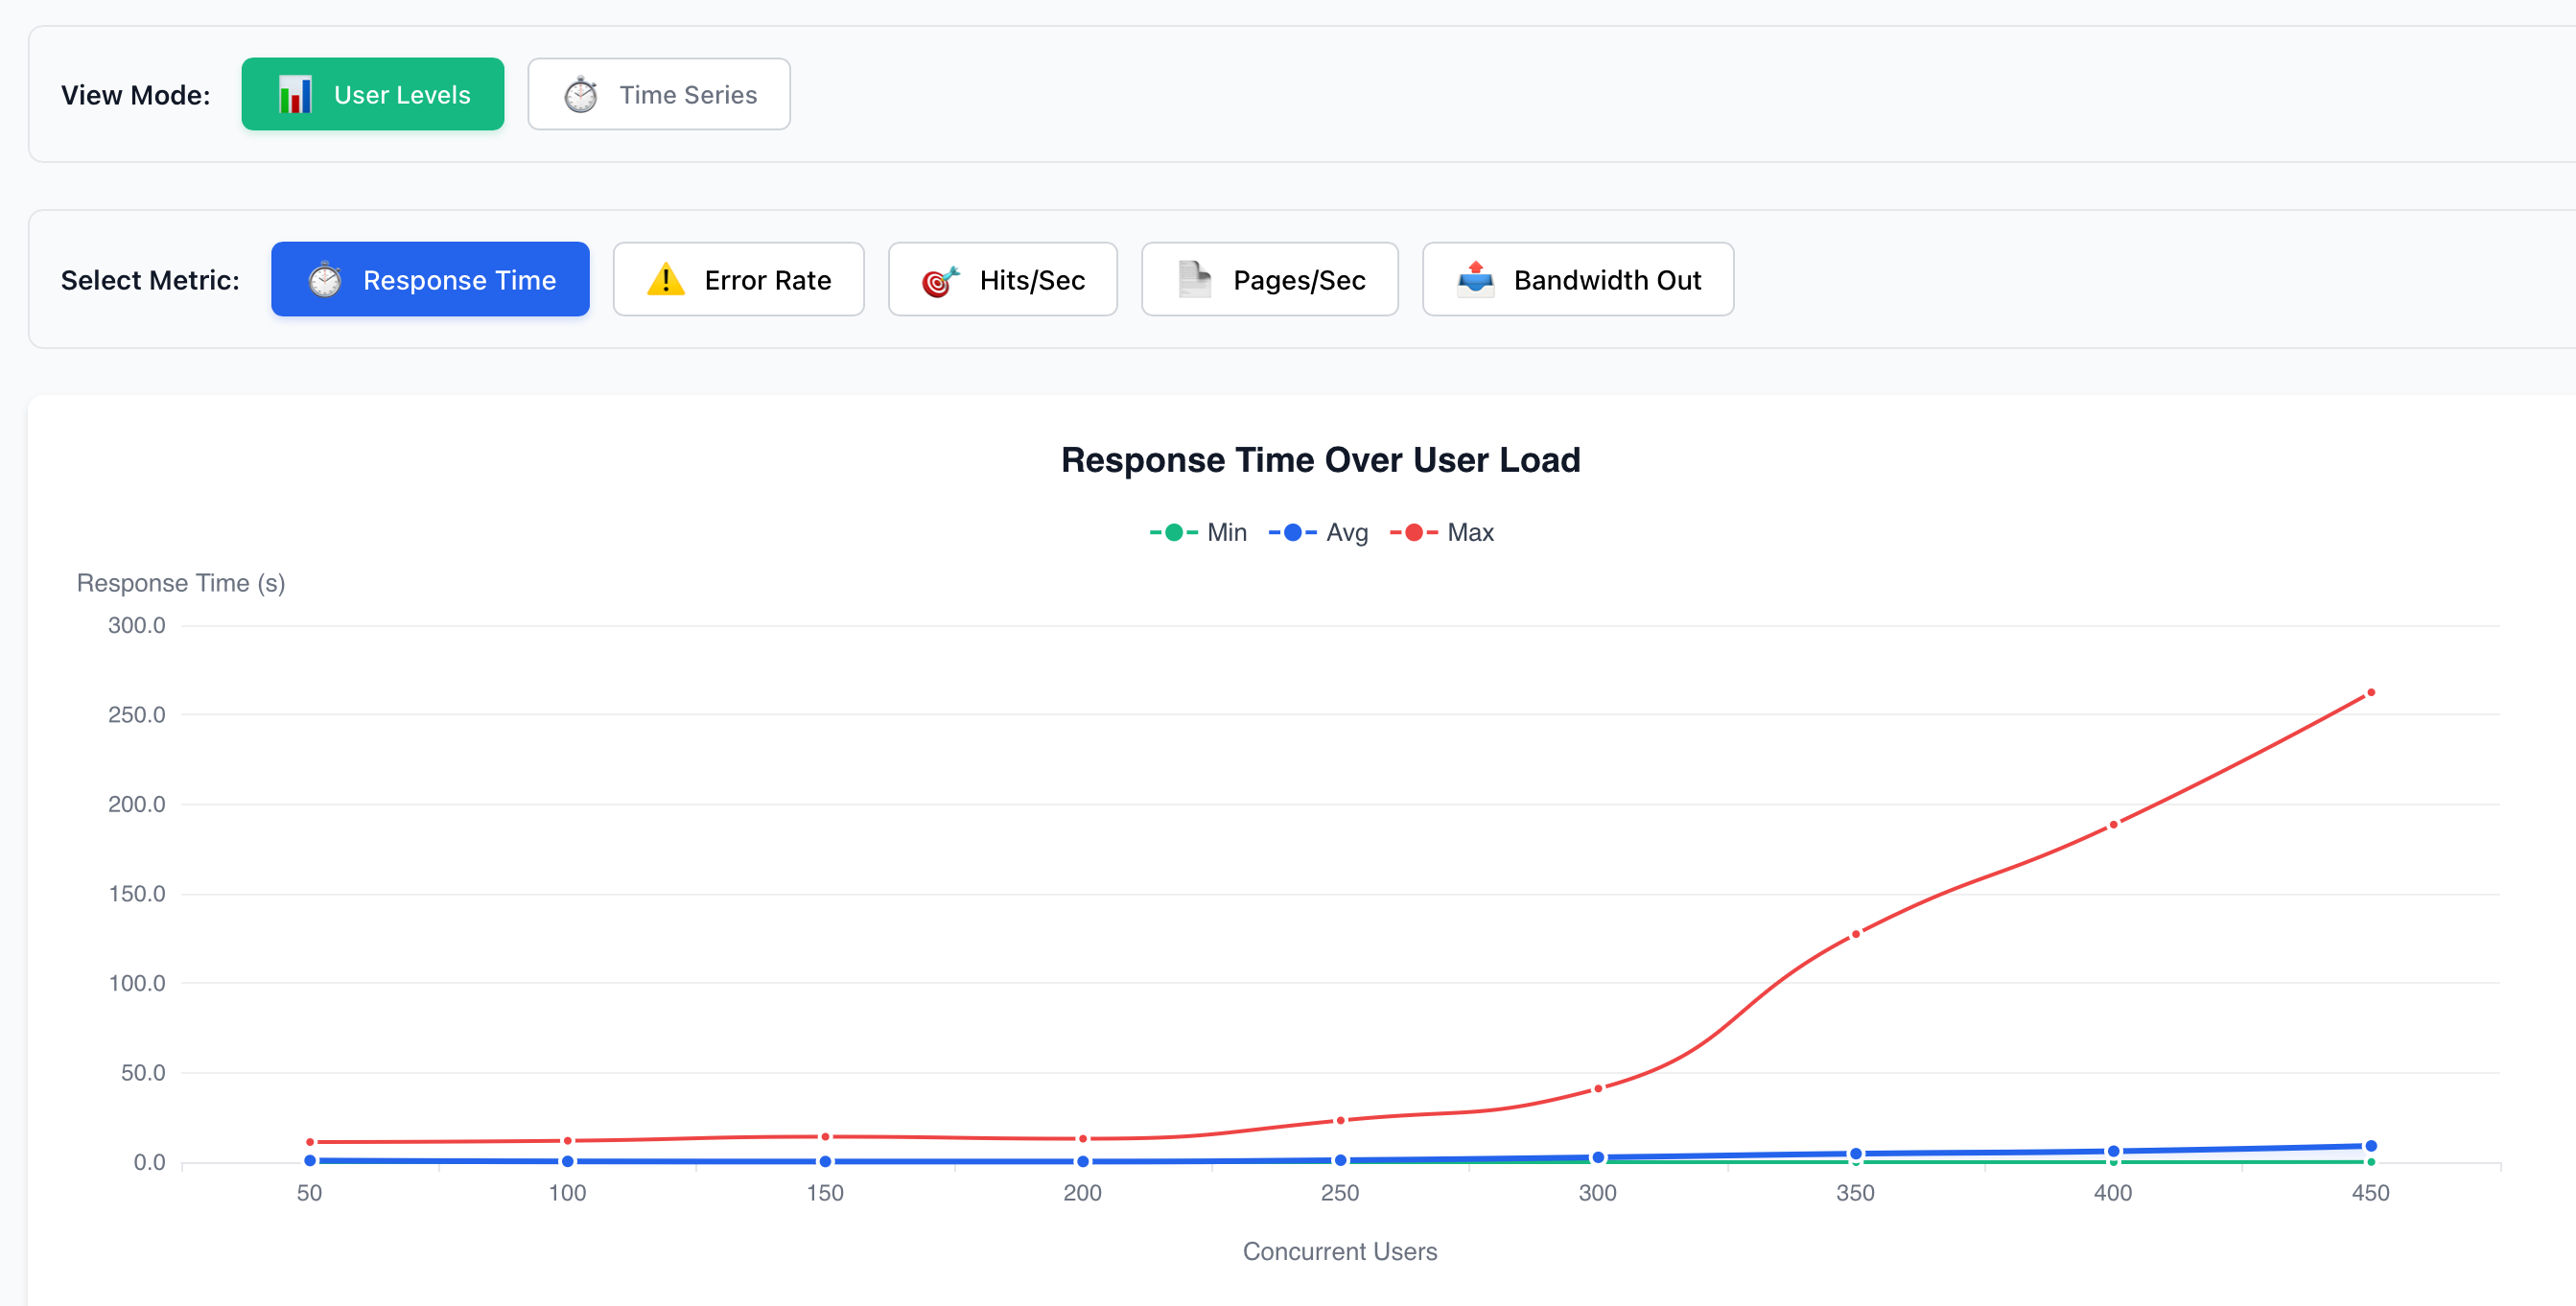
Task: Select the Error Rate metric
Action: [x=739, y=280]
